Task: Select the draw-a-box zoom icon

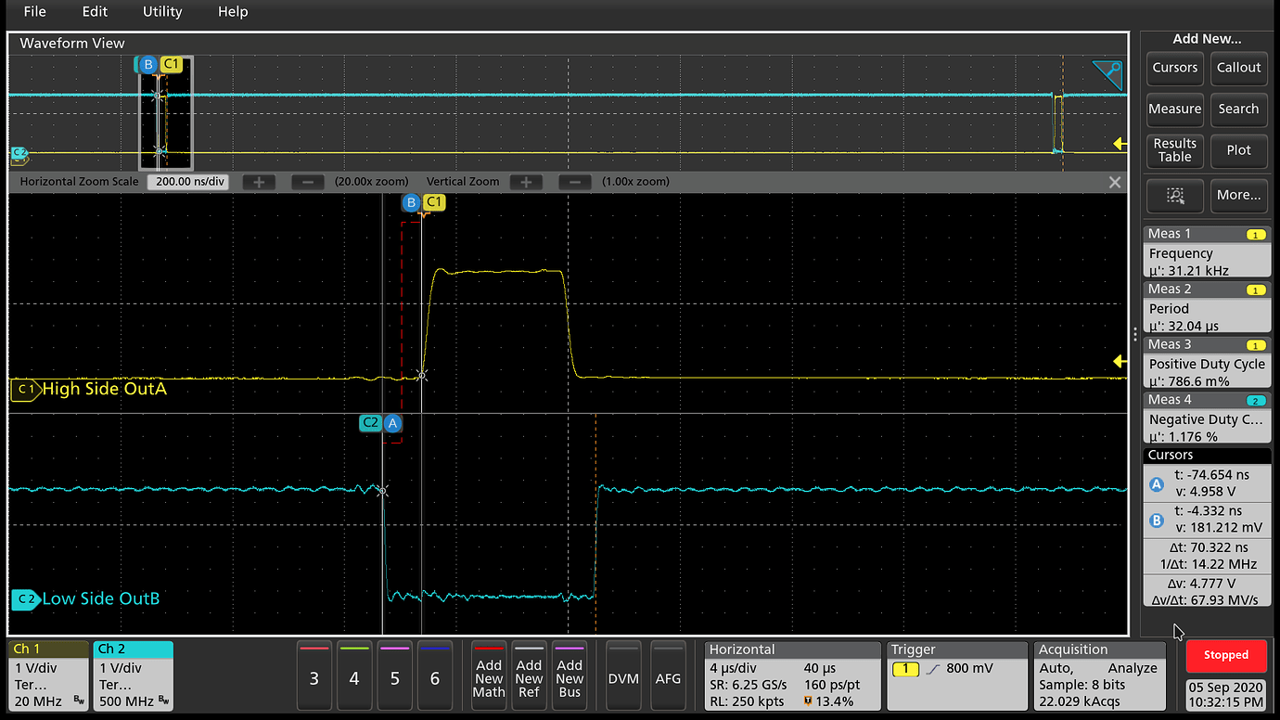Action: (x=1174, y=196)
